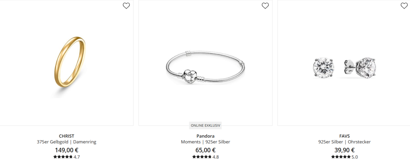The height and width of the screenshot is (163, 410).
Task: Click the ONLINE EXKLUSIV badge
Action: pos(205,125)
